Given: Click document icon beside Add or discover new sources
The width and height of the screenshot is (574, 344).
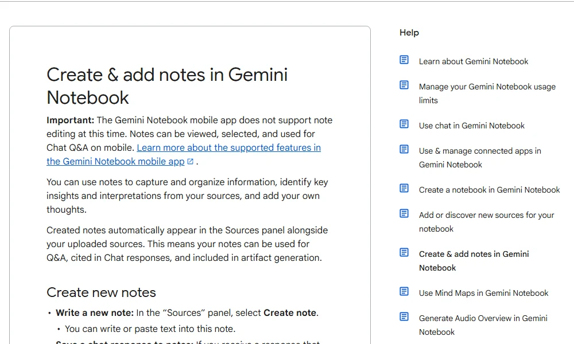Looking at the screenshot, I should pyautogui.click(x=404, y=213).
